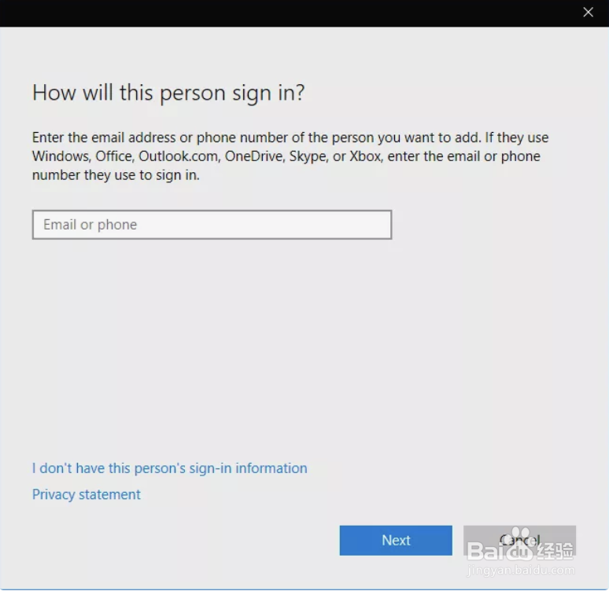609x591 pixels.
Task: Click the Next button
Action: click(396, 540)
